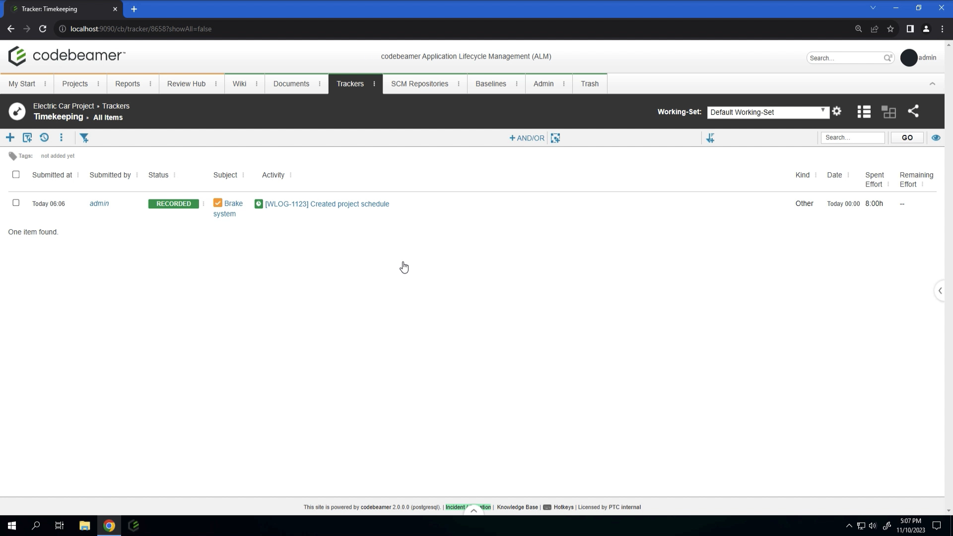
Task: Open codebeamer app in Windows taskbar
Action: 134,526
